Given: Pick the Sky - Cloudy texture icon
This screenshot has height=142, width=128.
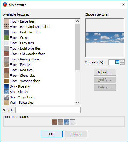Looking at the screenshot, I should click(7, 92).
